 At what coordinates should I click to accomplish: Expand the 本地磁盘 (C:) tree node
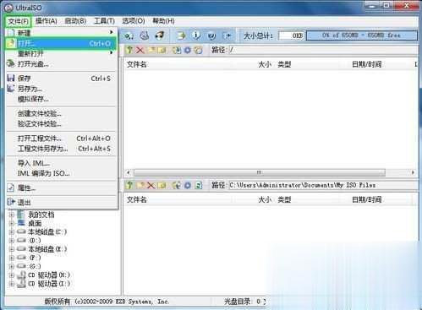point(12,232)
